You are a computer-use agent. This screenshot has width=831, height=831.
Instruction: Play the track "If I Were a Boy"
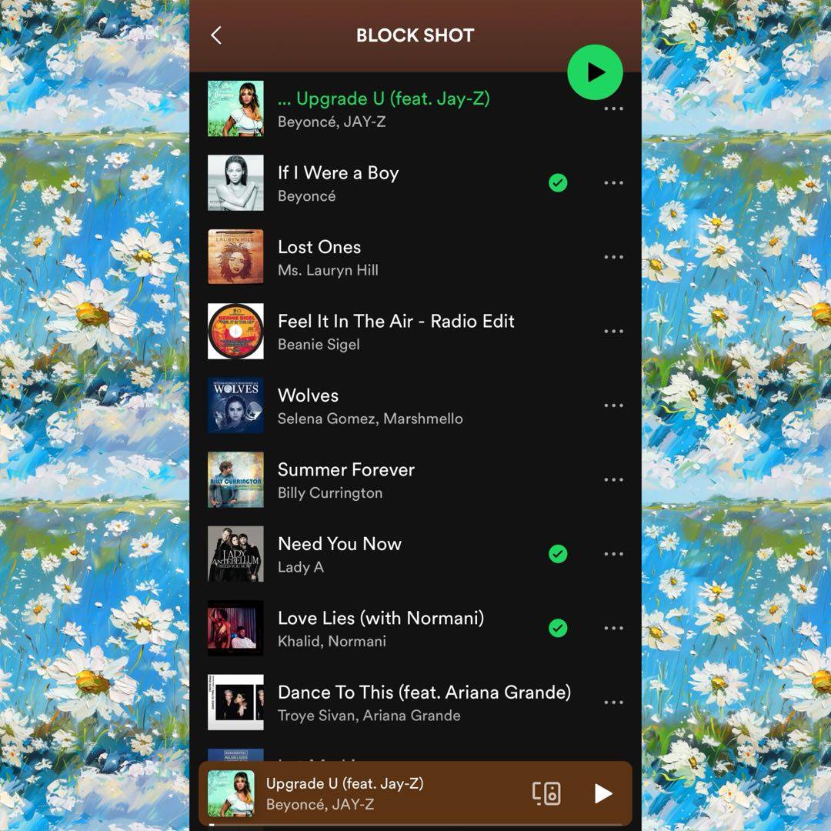(338, 173)
